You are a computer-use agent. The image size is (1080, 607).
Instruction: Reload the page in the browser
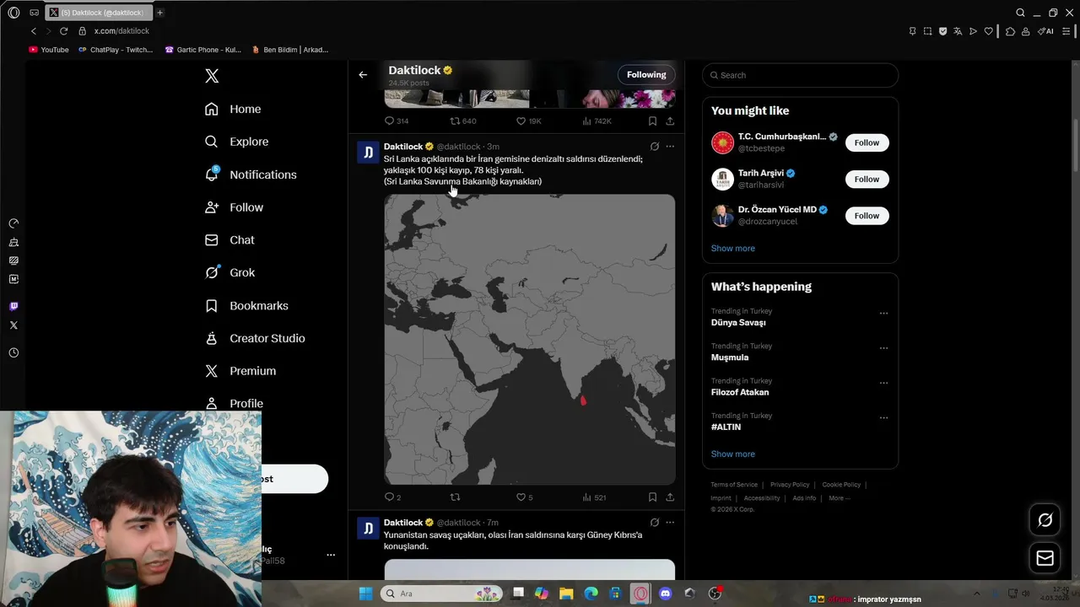point(63,31)
